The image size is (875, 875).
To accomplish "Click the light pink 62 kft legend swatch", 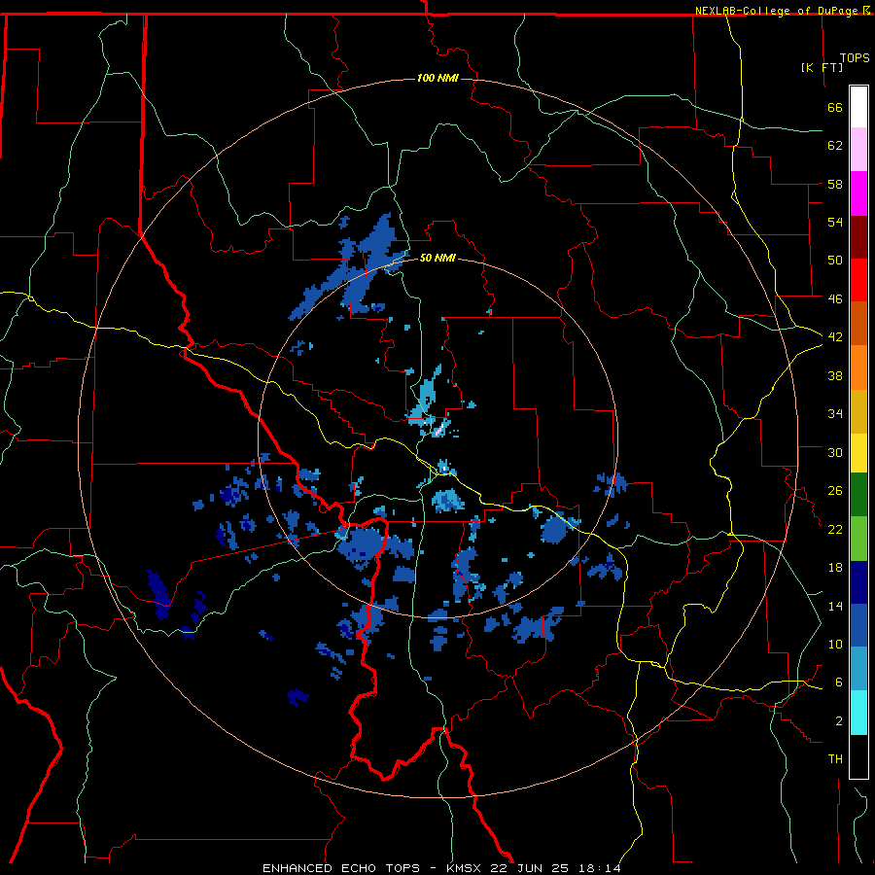I will tap(858, 150).
